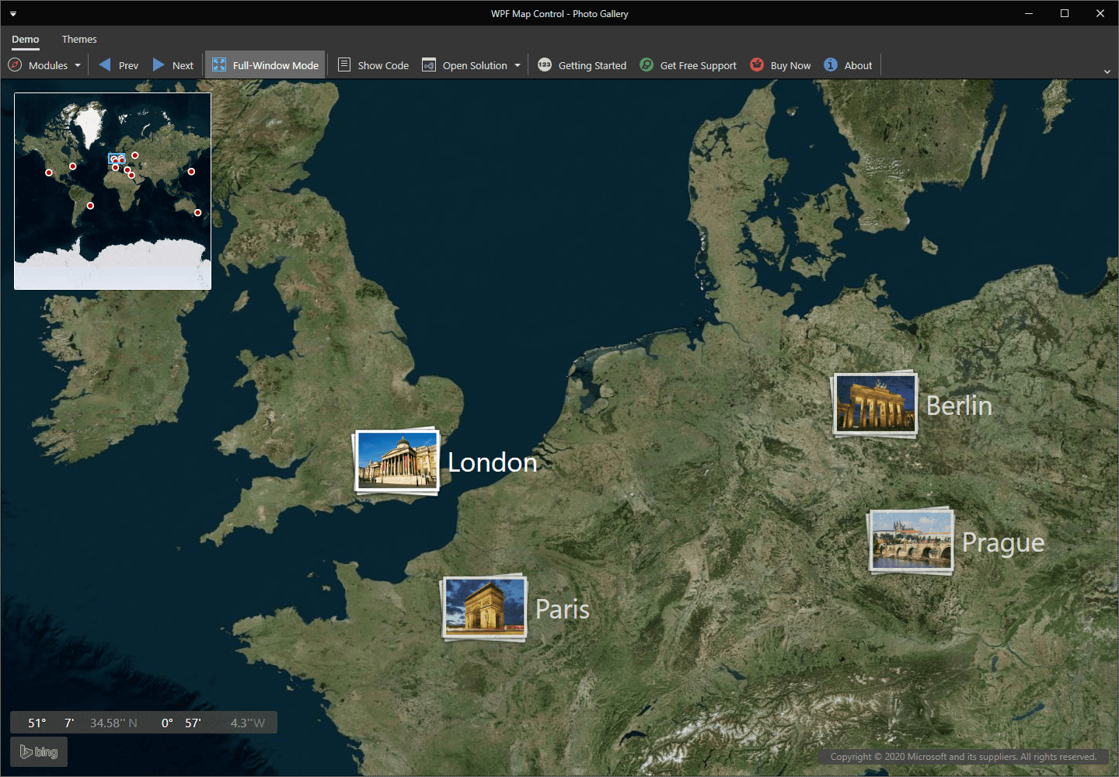Open the London photo thumbnail
Image resolution: width=1119 pixels, height=777 pixels.
tap(397, 462)
